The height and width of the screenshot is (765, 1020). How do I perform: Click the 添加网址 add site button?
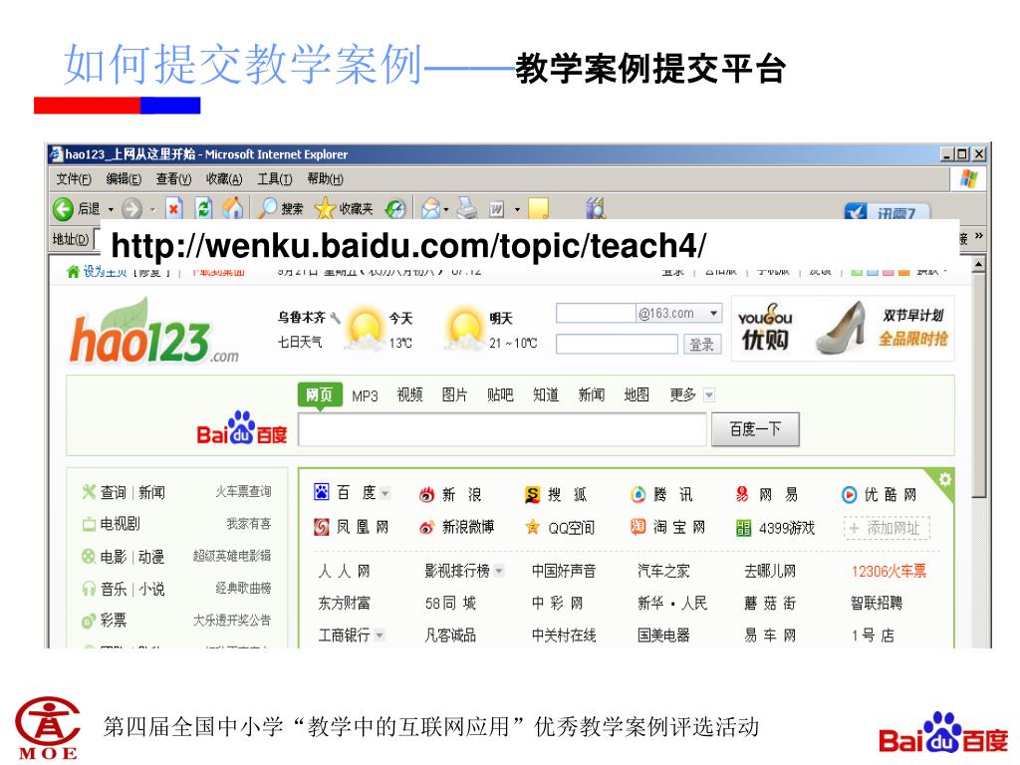(887, 528)
